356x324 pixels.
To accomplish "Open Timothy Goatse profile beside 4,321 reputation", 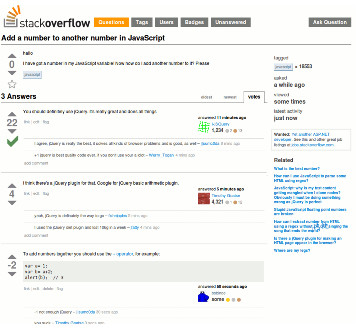I will click(226, 195).
